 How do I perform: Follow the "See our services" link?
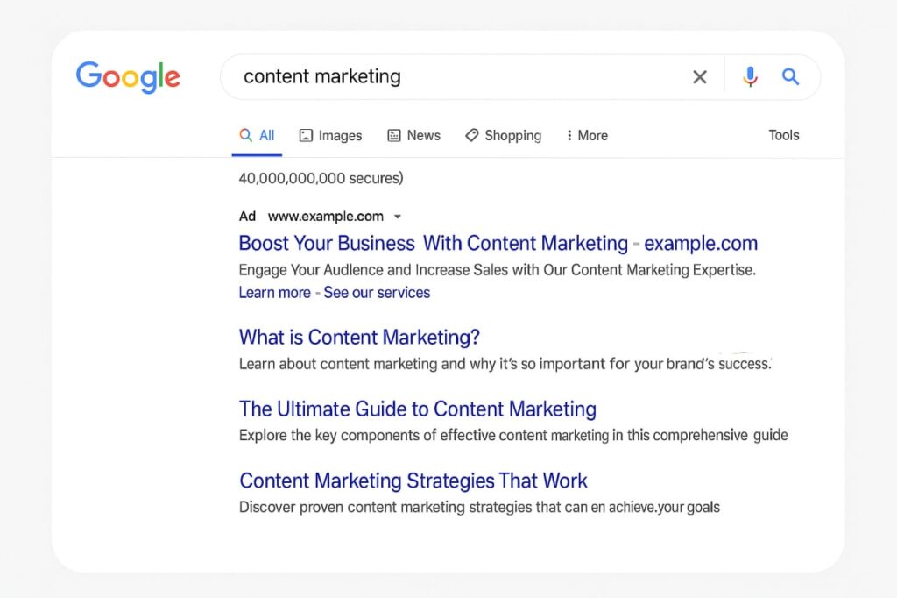click(x=377, y=293)
